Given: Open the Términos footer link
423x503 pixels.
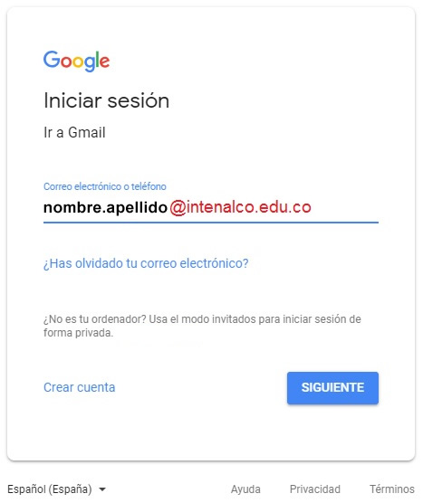Looking at the screenshot, I should click(x=392, y=489).
